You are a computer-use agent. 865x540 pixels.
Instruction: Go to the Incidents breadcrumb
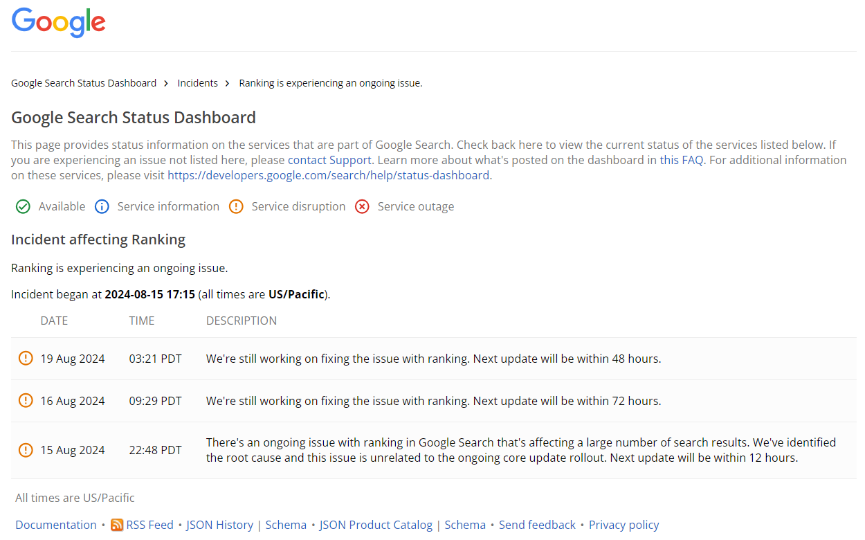197,83
